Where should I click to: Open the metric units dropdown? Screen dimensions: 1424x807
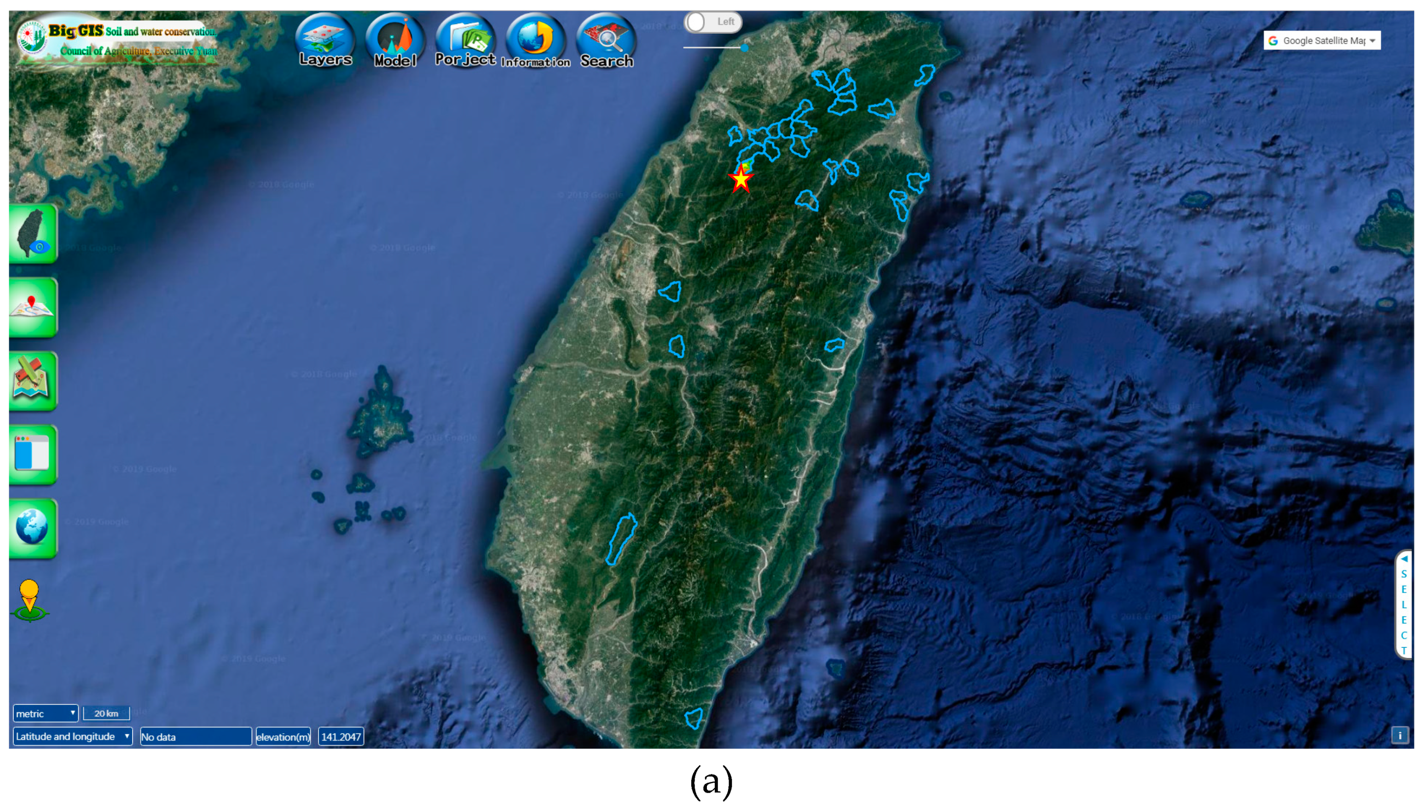[46, 713]
